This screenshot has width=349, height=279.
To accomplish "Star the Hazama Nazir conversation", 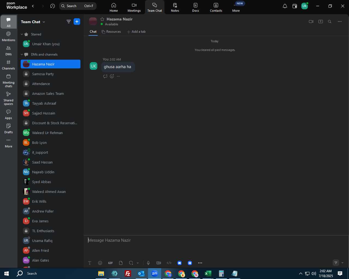I will pyautogui.click(x=102, y=19).
